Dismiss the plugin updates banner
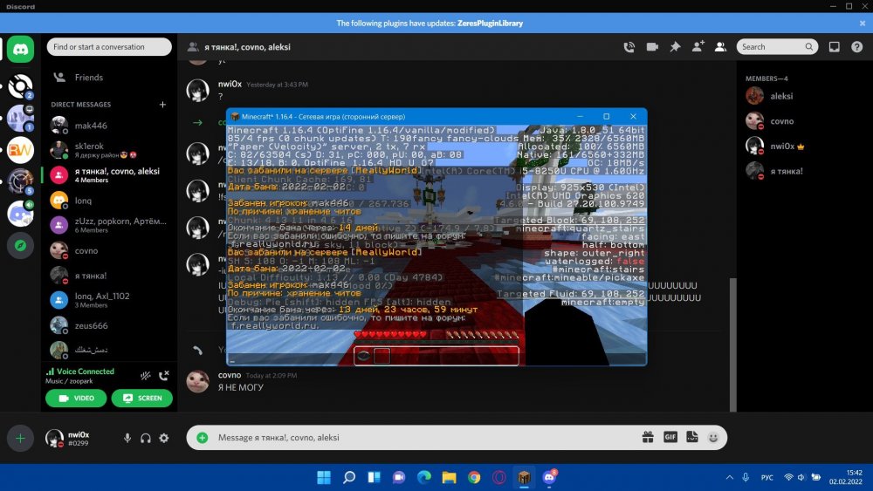Image resolution: width=873 pixels, height=491 pixels. tap(863, 24)
